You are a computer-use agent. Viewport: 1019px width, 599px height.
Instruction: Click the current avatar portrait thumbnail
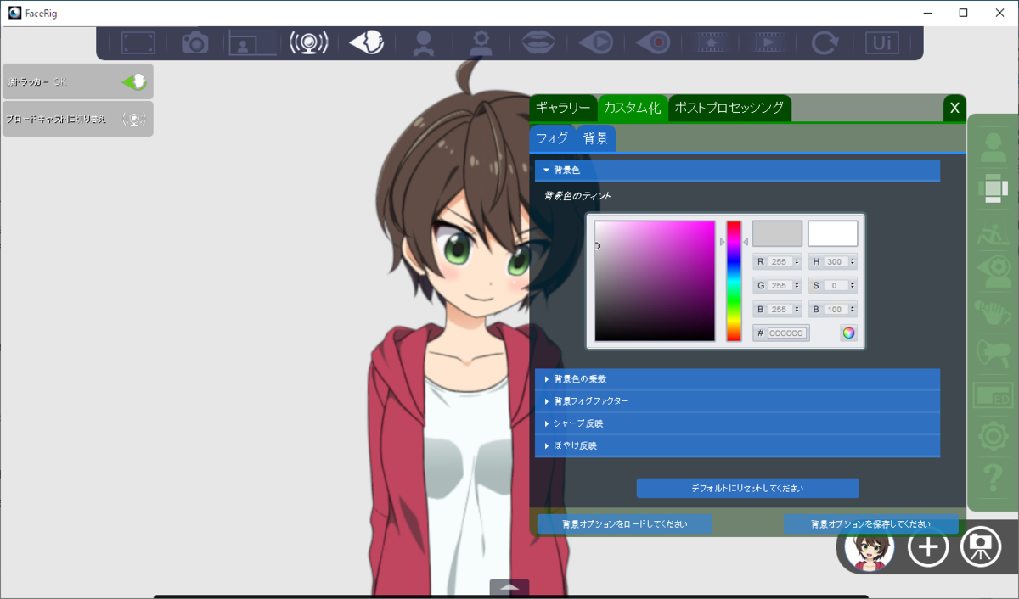tap(870, 547)
